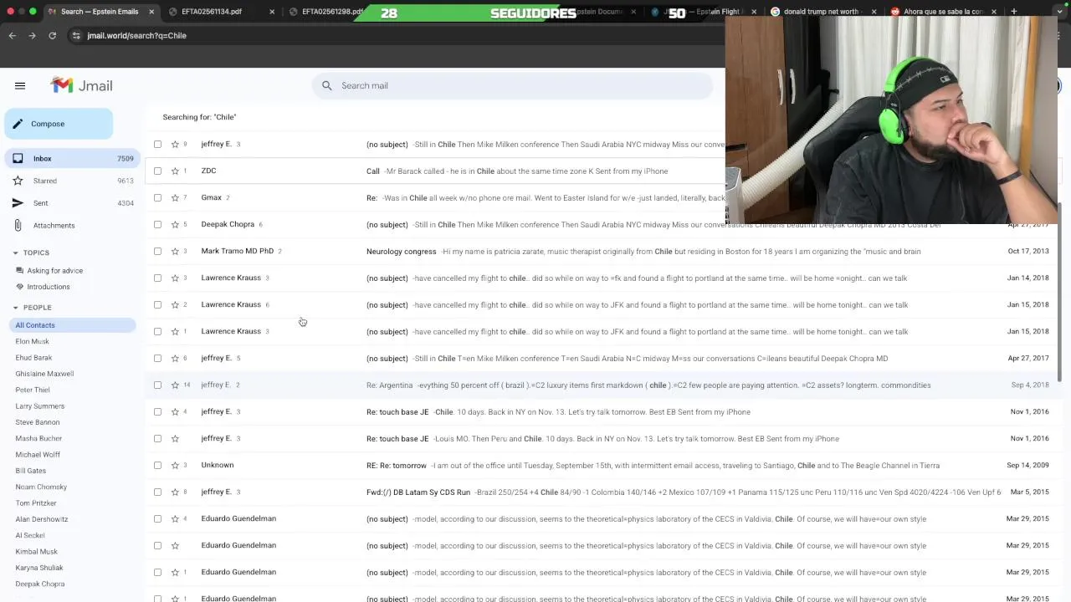Click the Compose button
This screenshot has width=1071, height=602.
coord(59,124)
